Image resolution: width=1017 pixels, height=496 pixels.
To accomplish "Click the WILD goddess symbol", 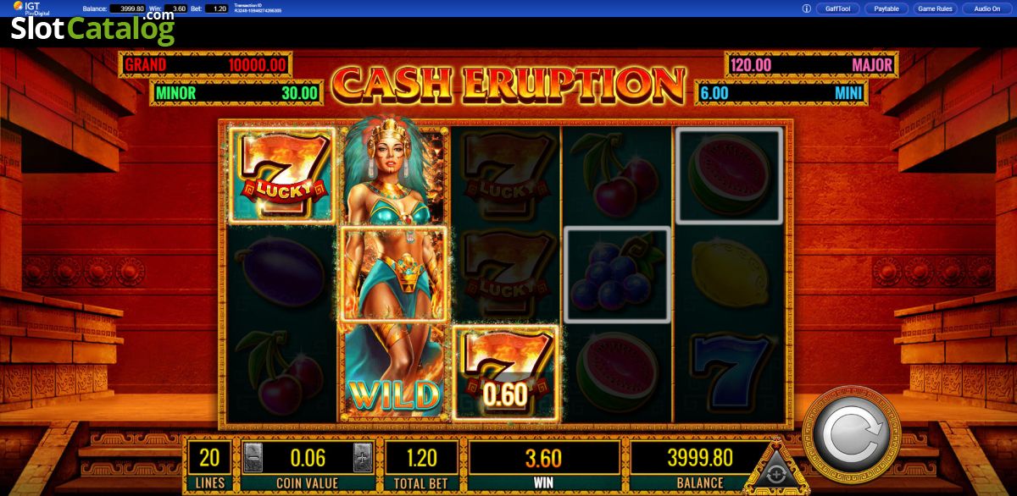I will [x=394, y=273].
